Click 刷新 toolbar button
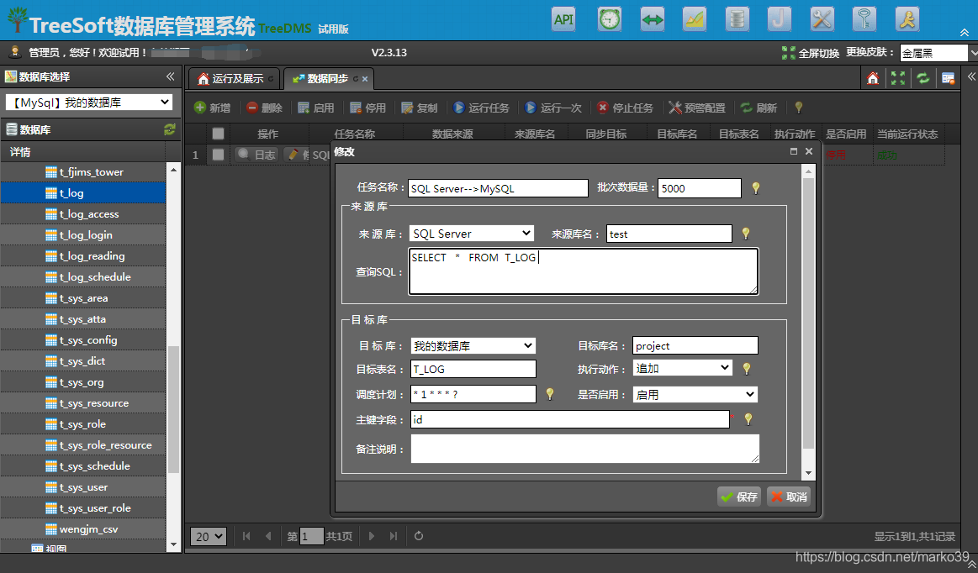This screenshot has height=573, width=978. (x=759, y=108)
